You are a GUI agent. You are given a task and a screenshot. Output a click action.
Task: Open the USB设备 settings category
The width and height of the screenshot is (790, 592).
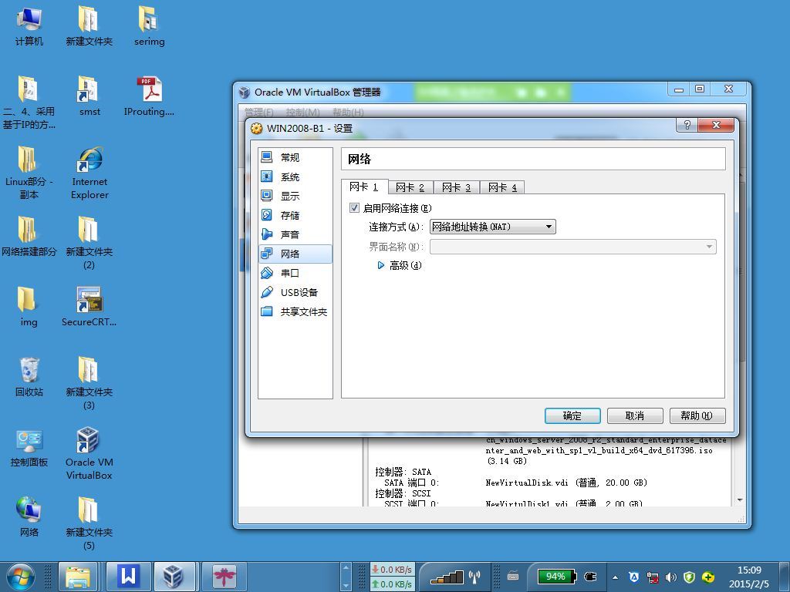click(295, 292)
